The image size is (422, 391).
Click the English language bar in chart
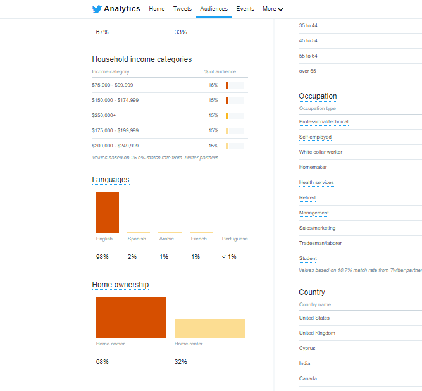(x=107, y=212)
